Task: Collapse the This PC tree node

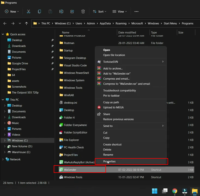Action: 3,100
